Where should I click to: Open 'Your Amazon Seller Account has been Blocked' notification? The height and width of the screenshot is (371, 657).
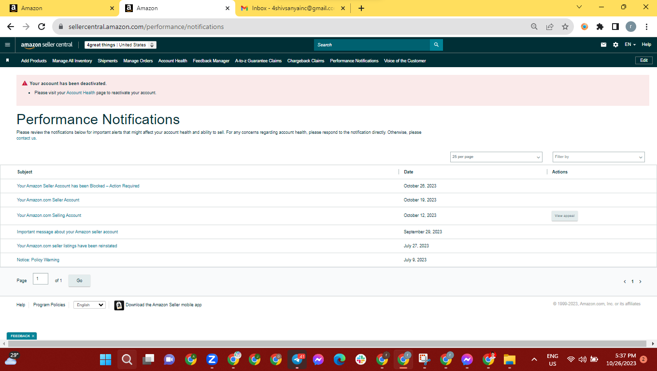tap(78, 186)
